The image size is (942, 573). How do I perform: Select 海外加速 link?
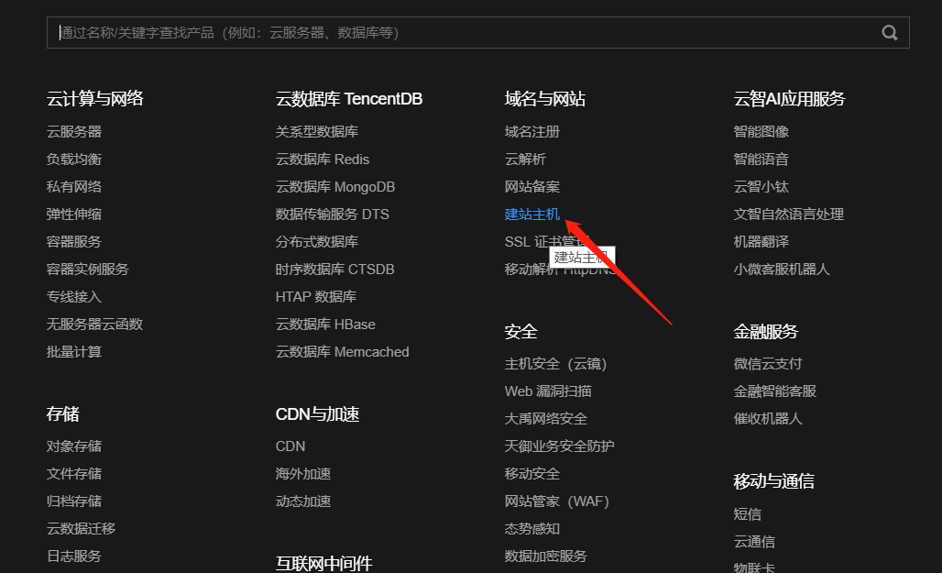302,474
